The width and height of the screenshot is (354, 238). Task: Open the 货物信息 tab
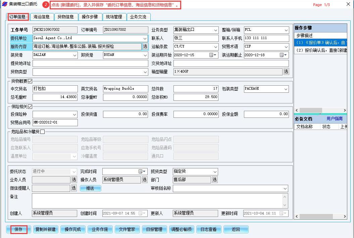coord(65,17)
